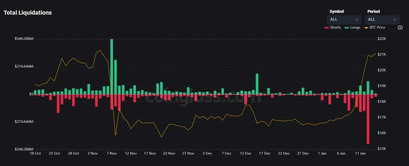409x166 pixels.
Task: Click the $18K price axis label
Action: click(x=382, y=102)
